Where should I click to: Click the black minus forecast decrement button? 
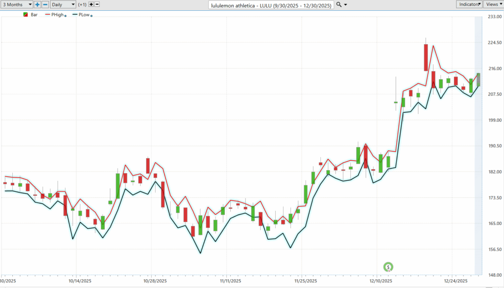tap(97, 4)
